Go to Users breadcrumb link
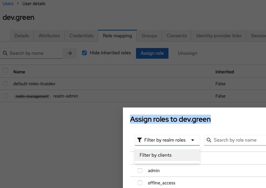Screen dimensions: 266x188 tap(8, 4)
